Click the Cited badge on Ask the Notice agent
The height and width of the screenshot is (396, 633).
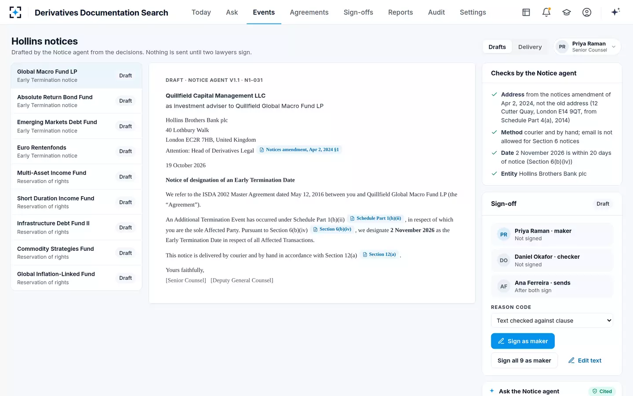point(602,391)
